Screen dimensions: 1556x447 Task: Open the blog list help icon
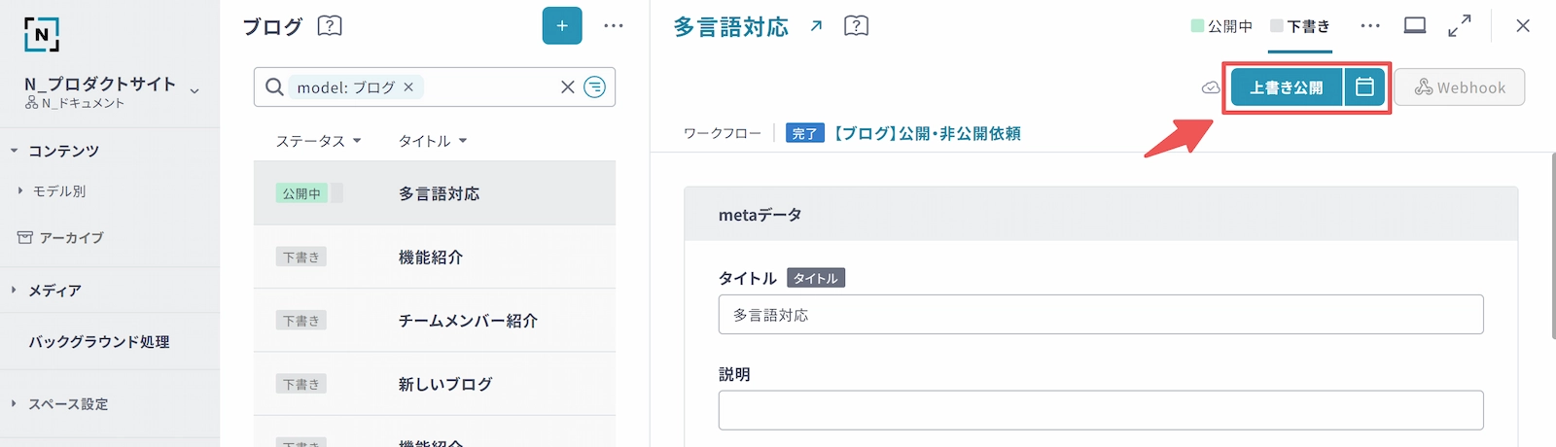tap(330, 26)
